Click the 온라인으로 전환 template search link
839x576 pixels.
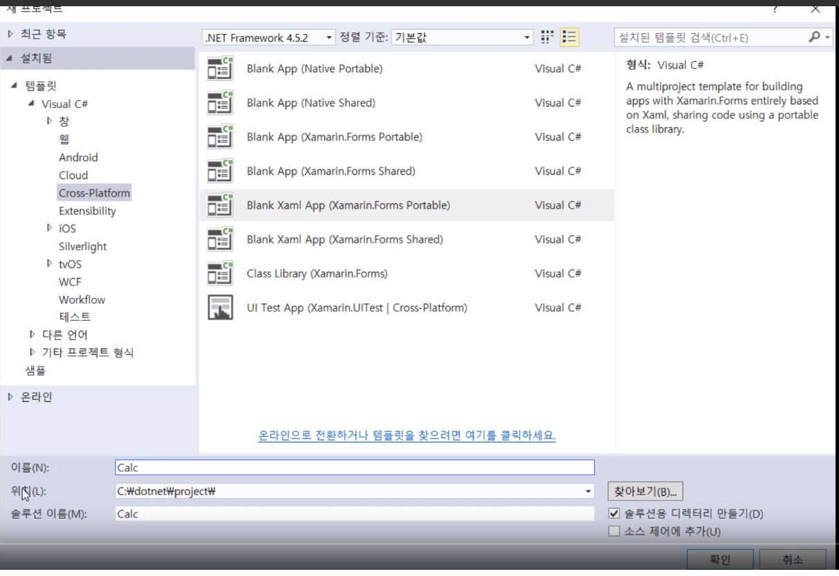(x=407, y=436)
